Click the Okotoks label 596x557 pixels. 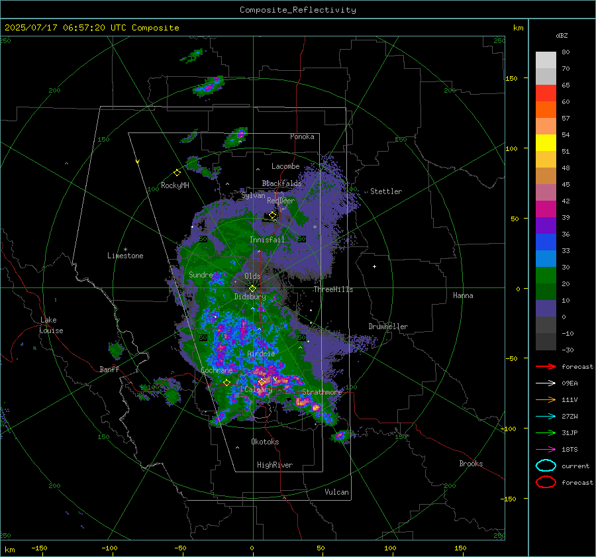coord(265,442)
